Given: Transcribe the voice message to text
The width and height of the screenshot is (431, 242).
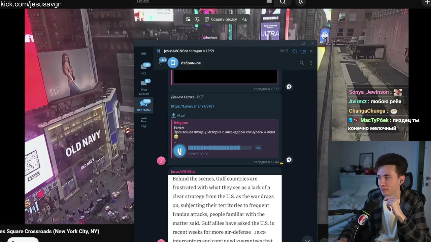Looking at the screenshot, I should pos(258,148).
